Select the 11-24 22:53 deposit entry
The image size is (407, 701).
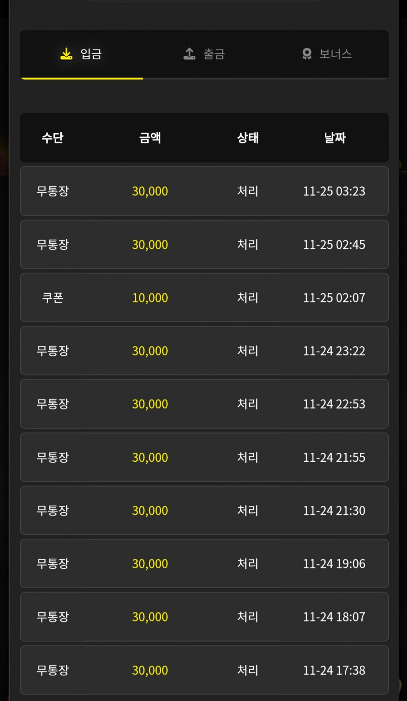204,404
